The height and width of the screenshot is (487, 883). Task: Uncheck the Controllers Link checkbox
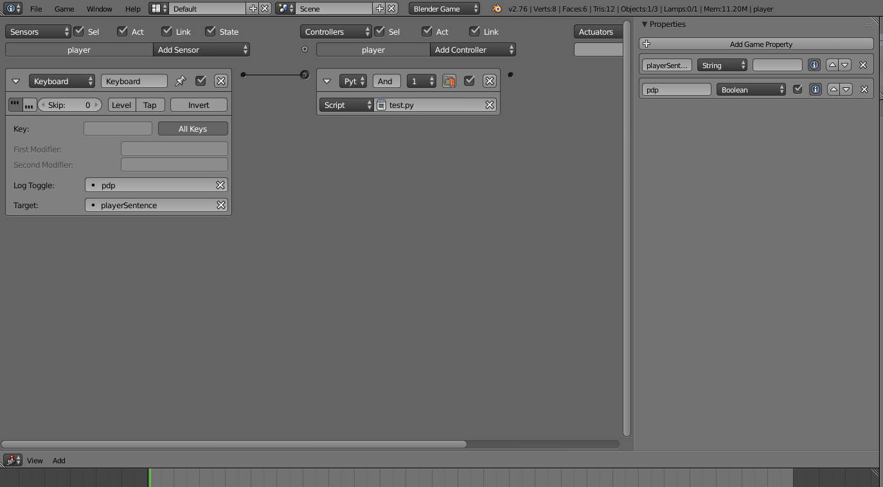tap(475, 31)
